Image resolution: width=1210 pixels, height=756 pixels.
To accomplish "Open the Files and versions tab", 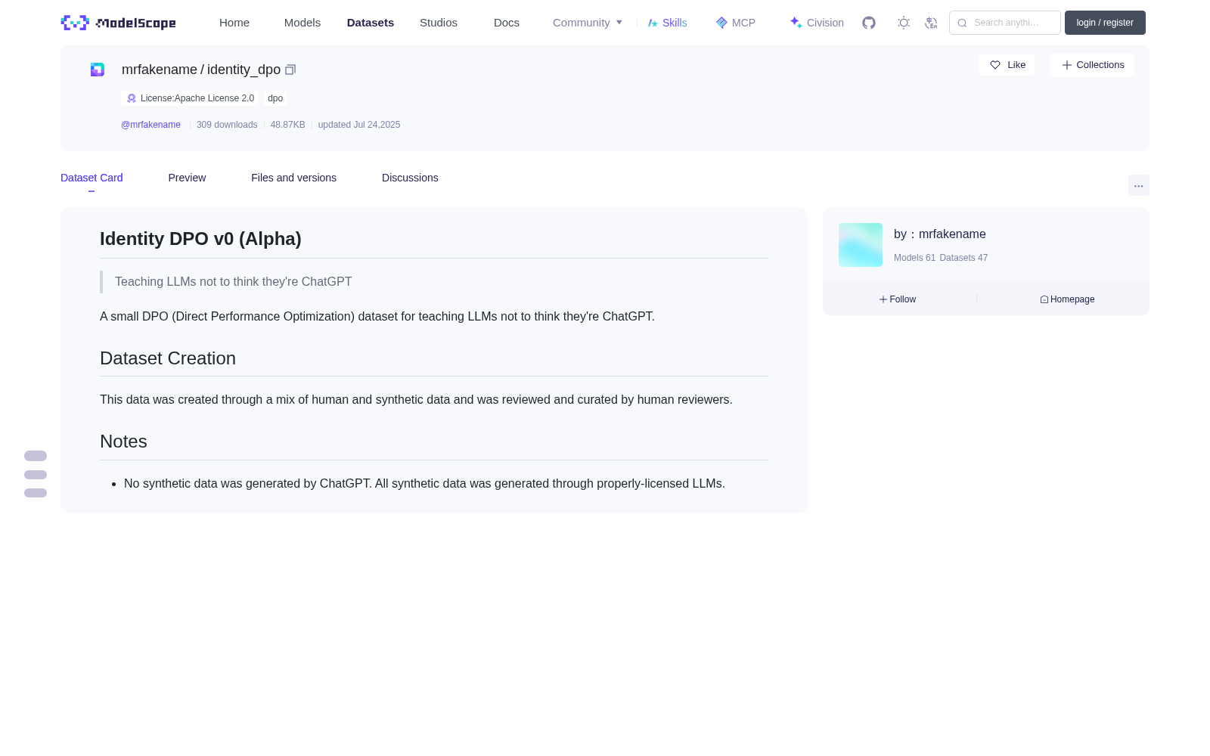I will click(x=293, y=178).
